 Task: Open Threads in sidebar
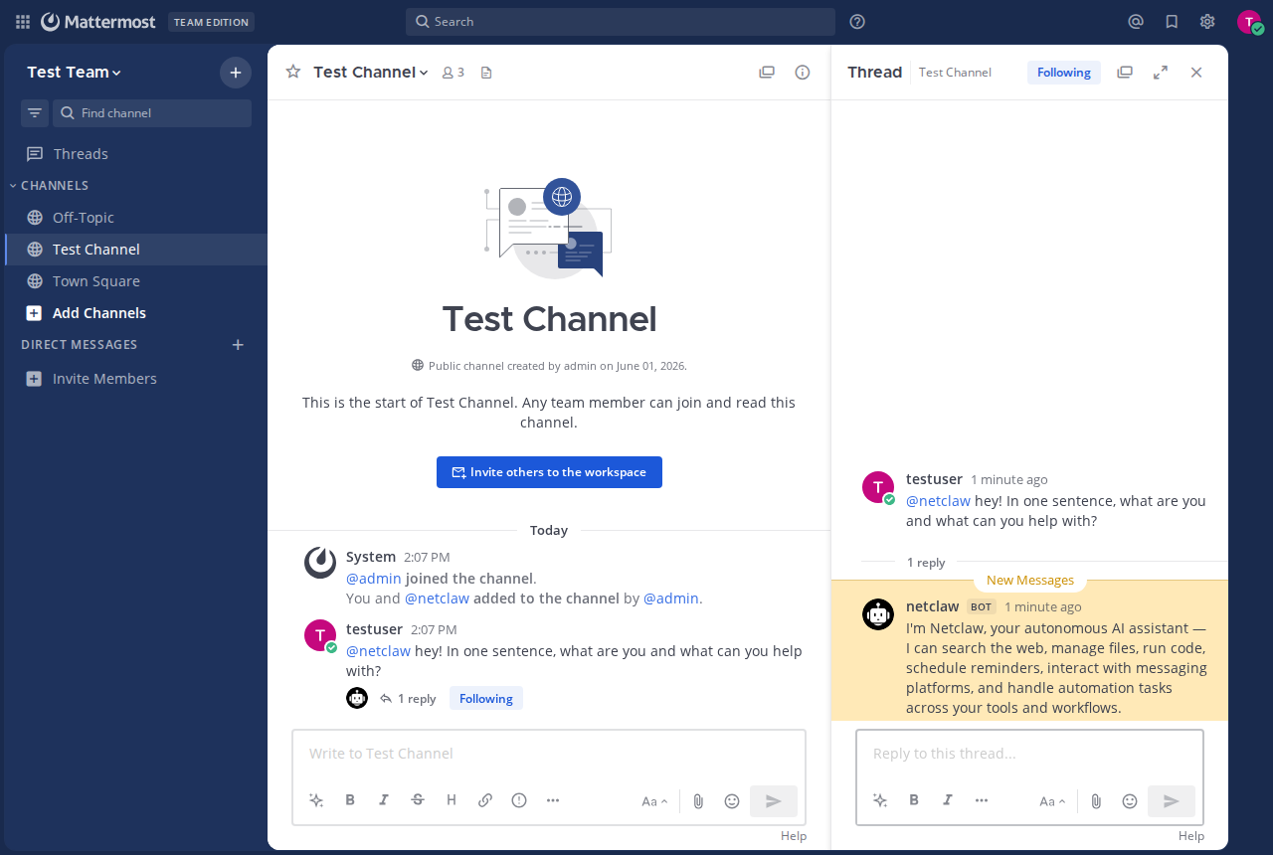click(135, 154)
